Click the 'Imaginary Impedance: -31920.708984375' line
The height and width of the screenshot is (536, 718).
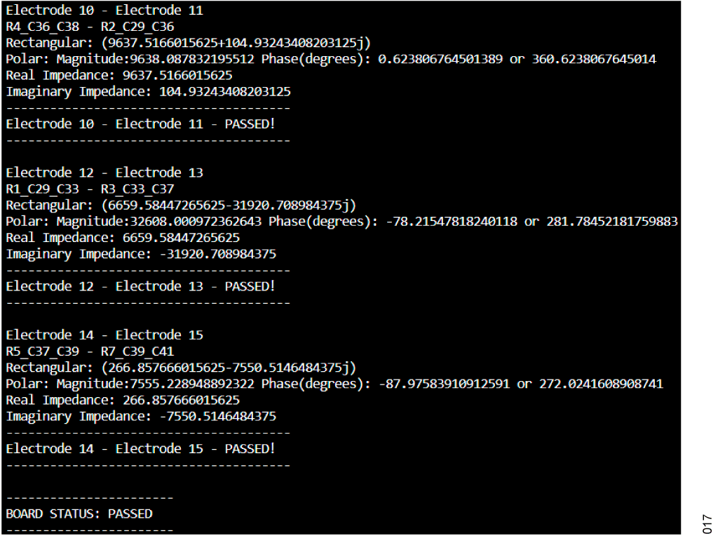click(x=141, y=254)
